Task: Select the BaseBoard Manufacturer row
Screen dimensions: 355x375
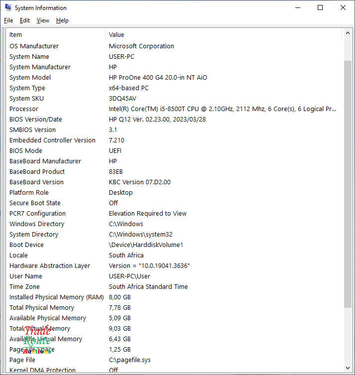Action: (x=174, y=161)
